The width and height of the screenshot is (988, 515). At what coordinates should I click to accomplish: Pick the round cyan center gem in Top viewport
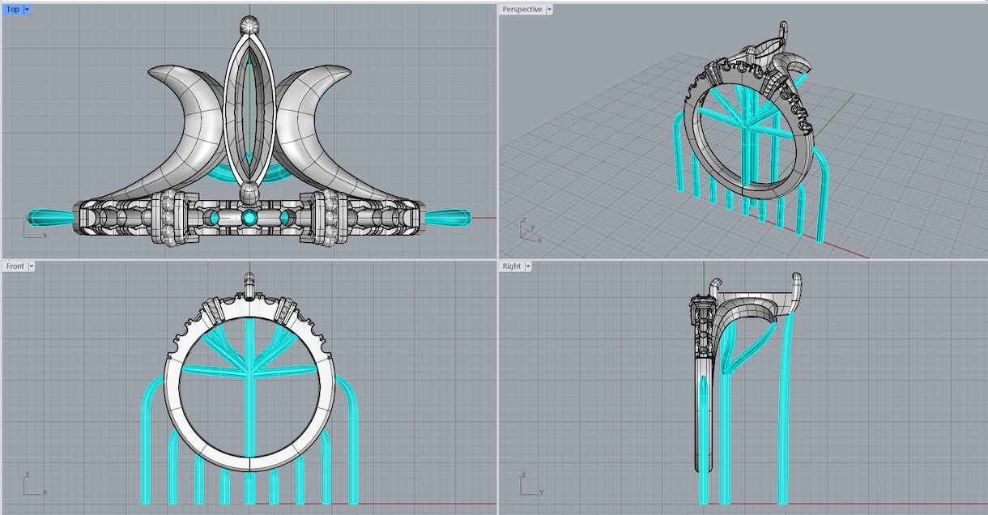[x=249, y=218]
